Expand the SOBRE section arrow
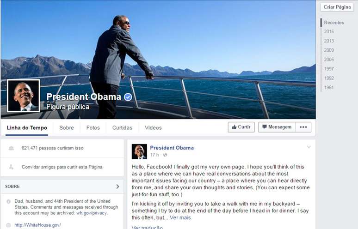The height and width of the screenshot is (229, 358). point(117,187)
